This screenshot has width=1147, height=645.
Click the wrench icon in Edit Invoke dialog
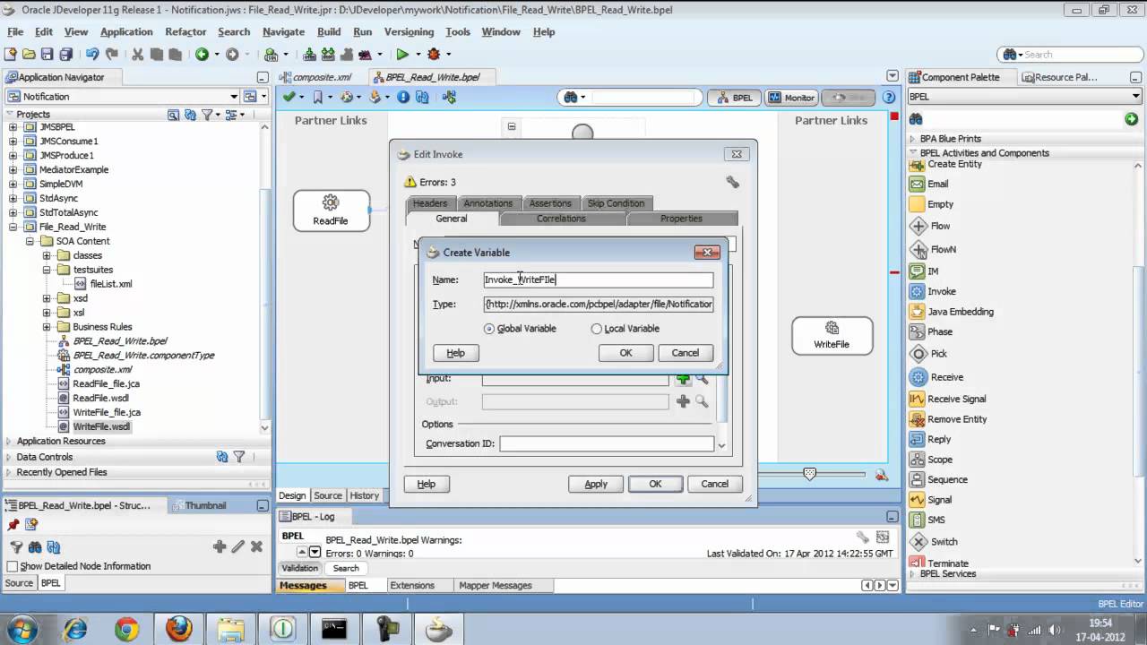(732, 182)
